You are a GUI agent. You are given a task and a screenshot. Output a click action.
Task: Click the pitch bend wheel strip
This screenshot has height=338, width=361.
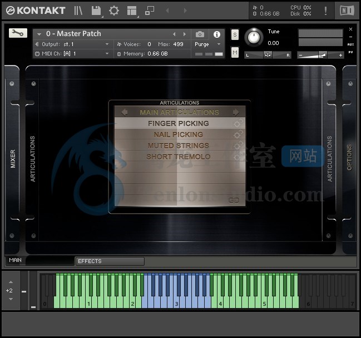(24, 290)
